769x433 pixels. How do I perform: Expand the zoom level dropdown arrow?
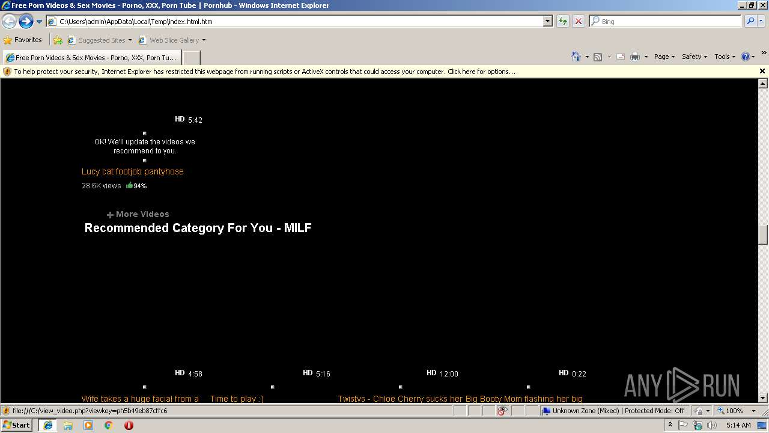point(753,411)
